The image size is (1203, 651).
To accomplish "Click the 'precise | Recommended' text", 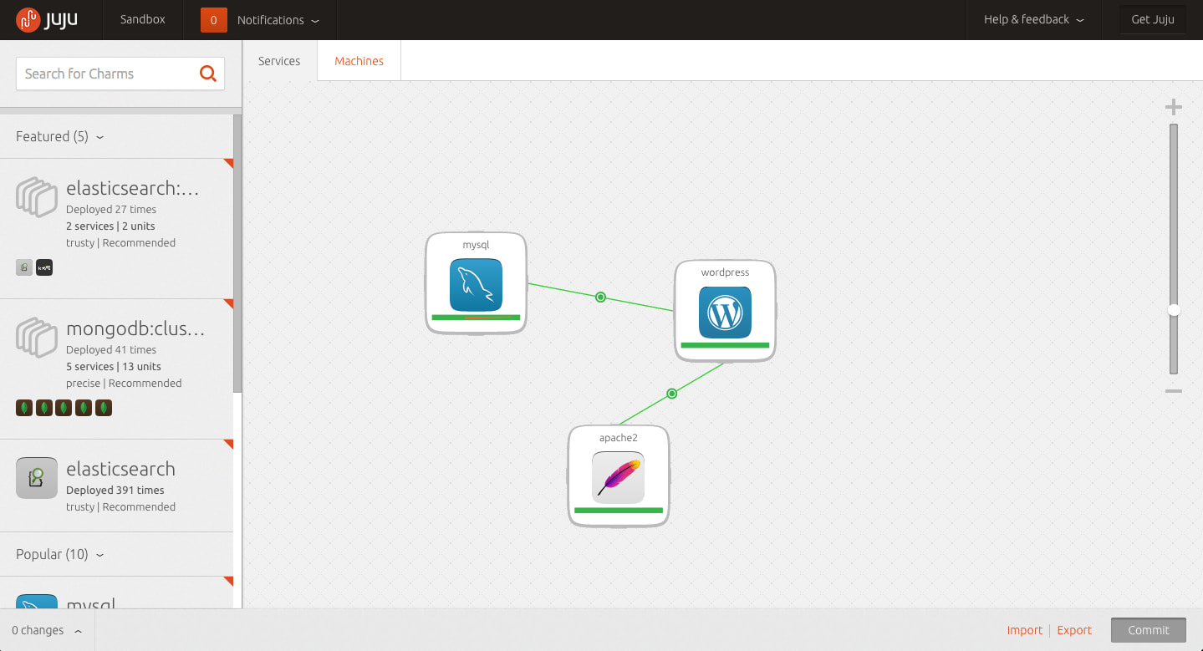I will 124,384.
